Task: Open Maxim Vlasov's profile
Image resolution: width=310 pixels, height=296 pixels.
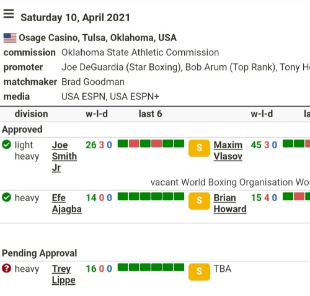Action: (x=228, y=151)
